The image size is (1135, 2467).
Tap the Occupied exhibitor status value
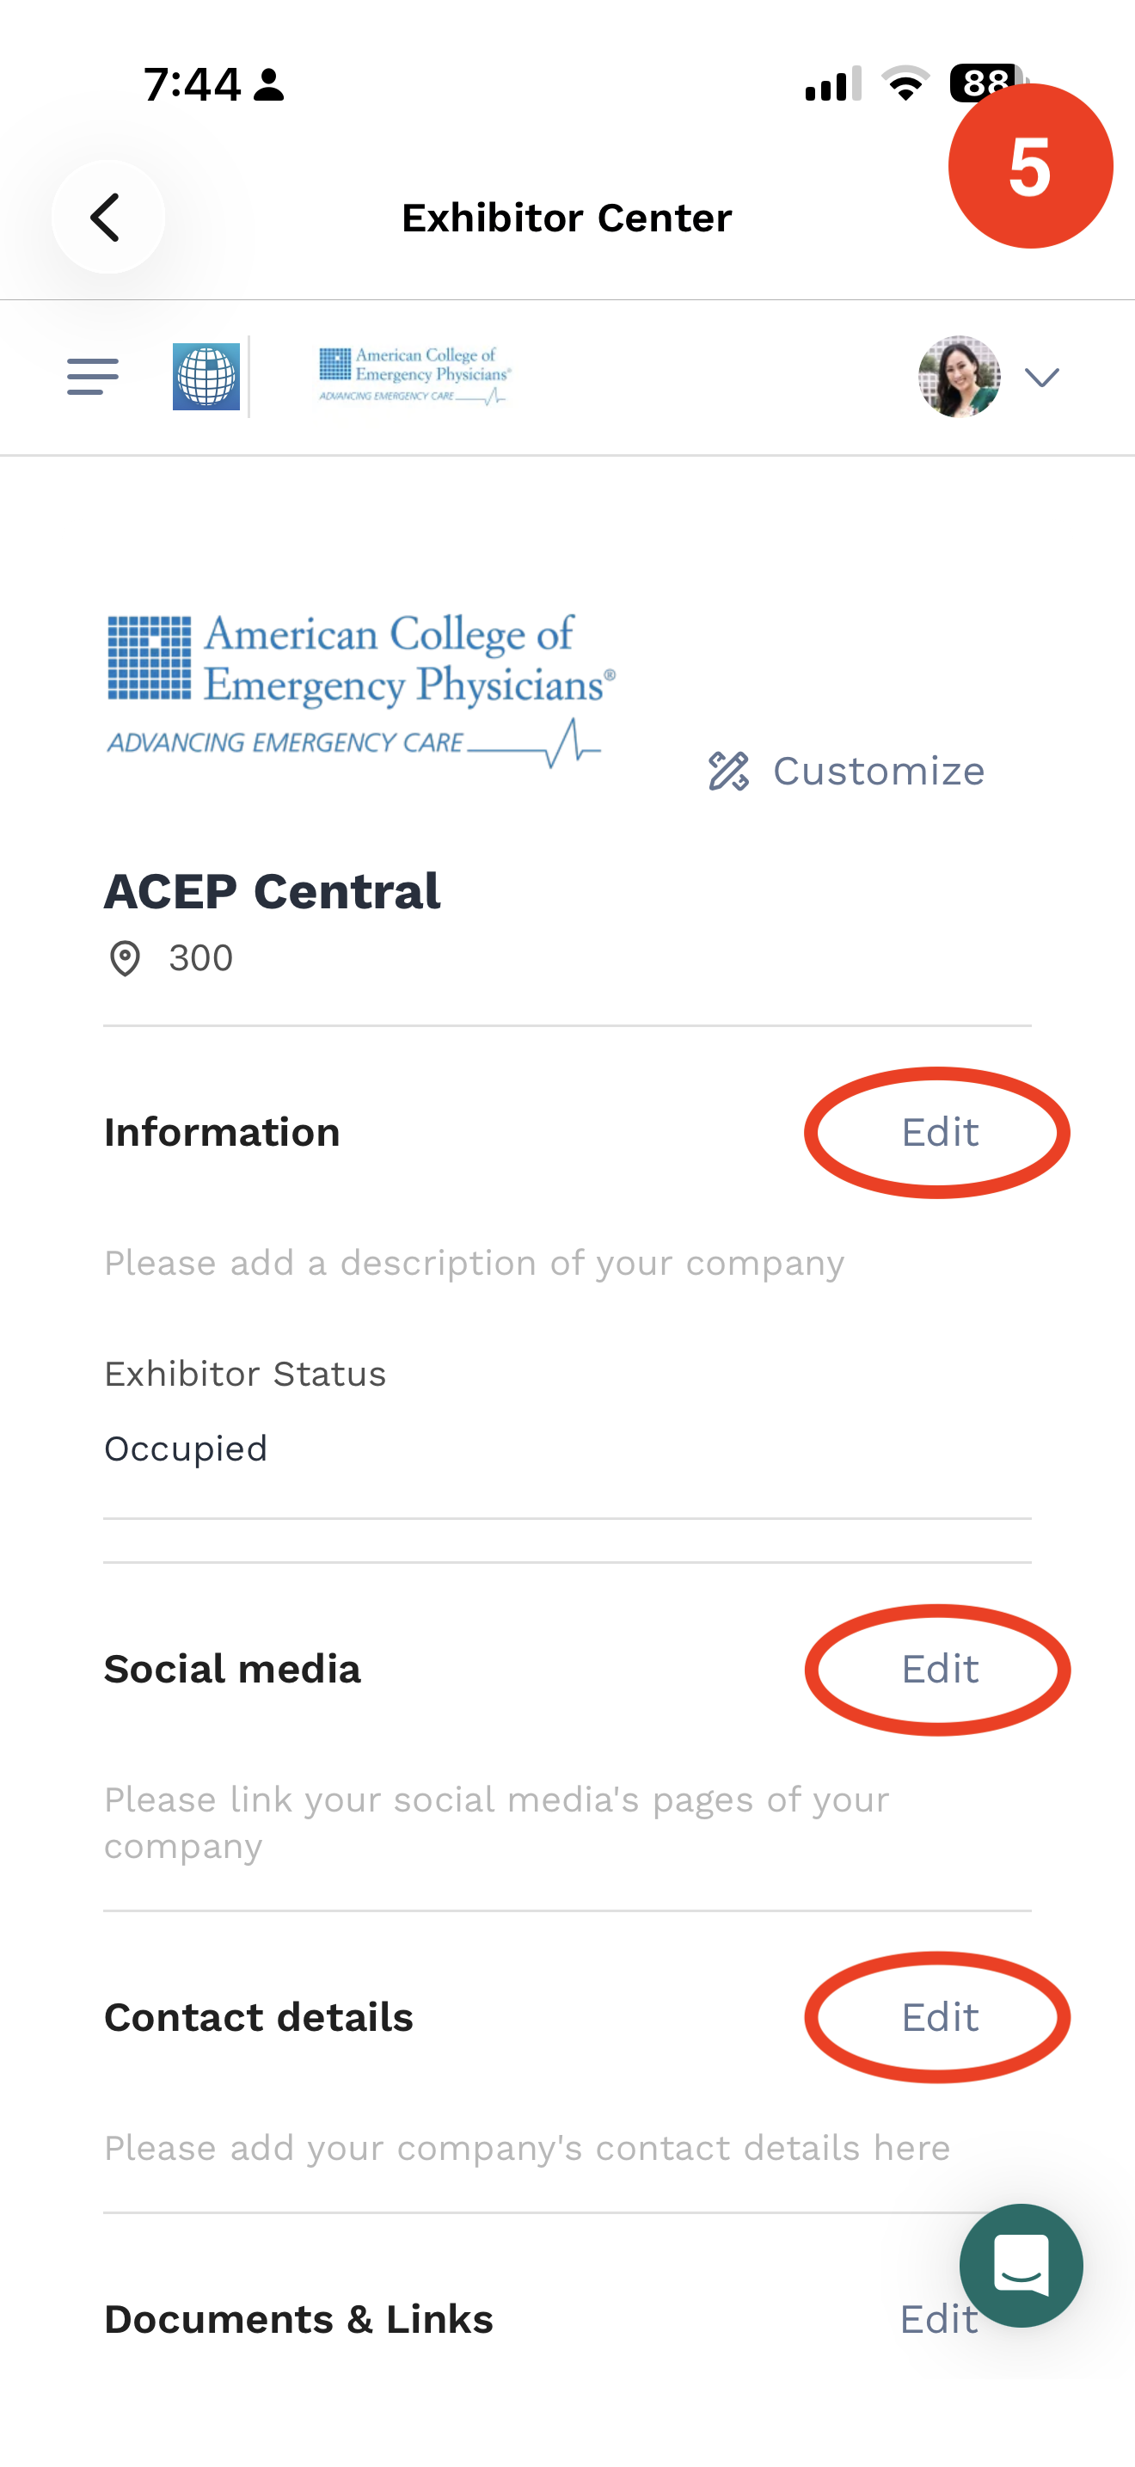186,1449
